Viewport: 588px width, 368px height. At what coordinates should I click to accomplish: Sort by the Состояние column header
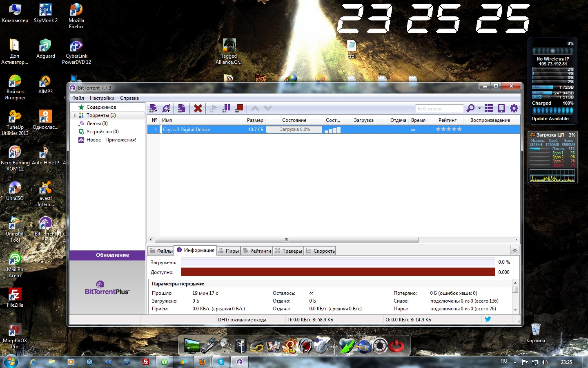(x=294, y=120)
